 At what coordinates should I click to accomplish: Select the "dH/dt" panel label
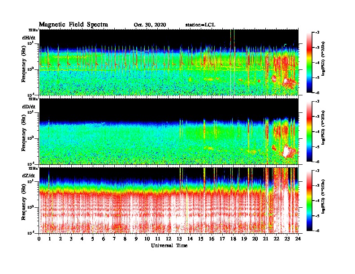(29, 38)
